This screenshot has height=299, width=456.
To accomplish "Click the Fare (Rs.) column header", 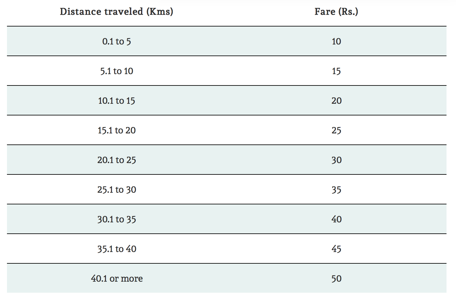I will [x=336, y=12].
